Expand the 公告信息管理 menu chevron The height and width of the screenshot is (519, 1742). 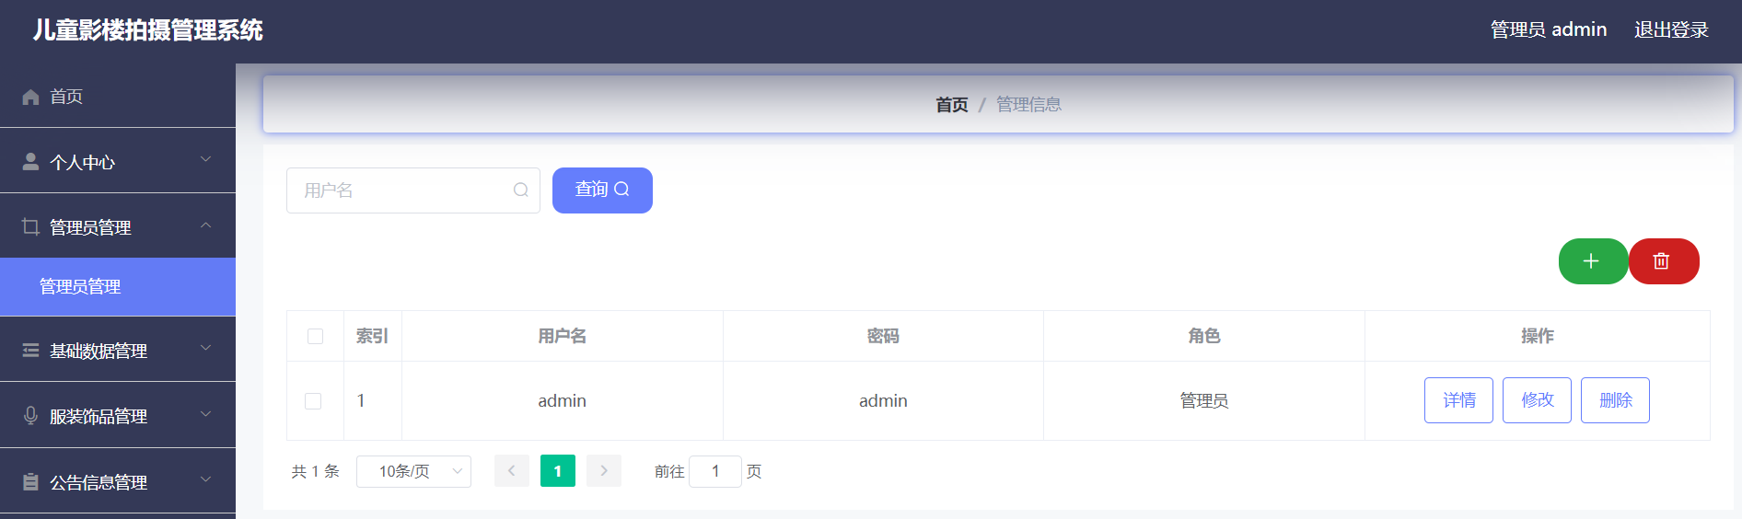[205, 479]
